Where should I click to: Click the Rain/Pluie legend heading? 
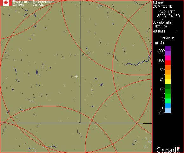[x=167, y=38]
